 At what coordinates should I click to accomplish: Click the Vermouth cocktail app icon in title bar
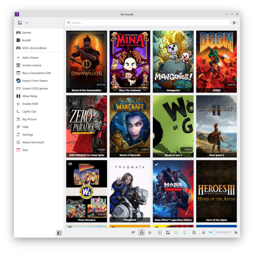(17, 14)
